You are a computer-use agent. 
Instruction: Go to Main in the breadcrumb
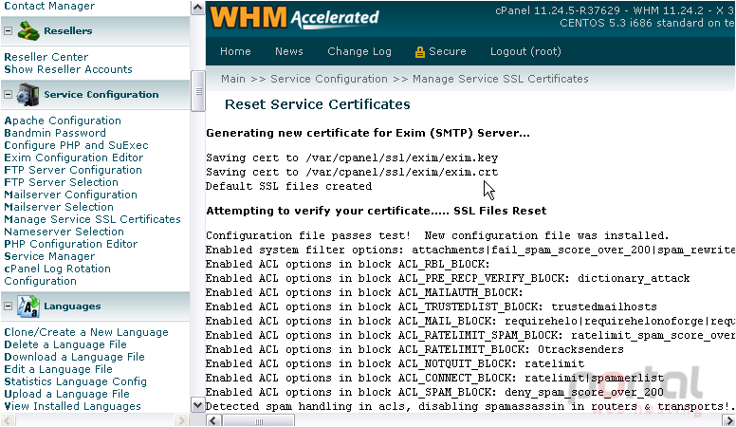click(233, 79)
